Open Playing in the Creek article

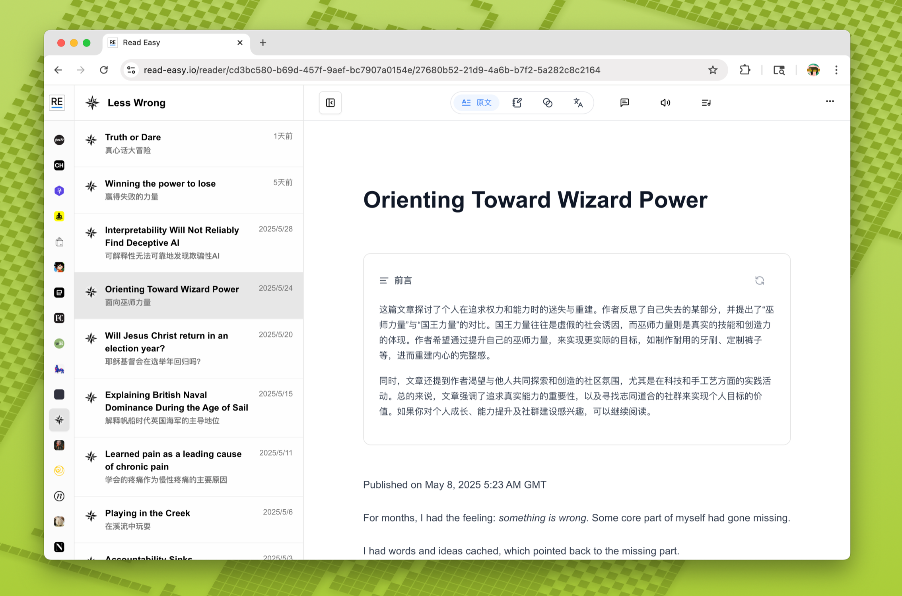click(x=189, y=520)
